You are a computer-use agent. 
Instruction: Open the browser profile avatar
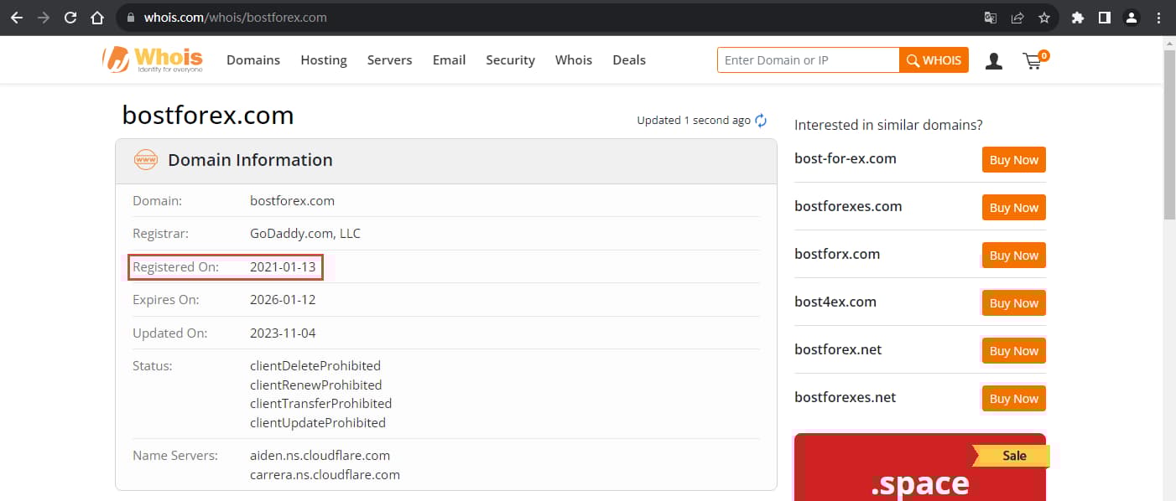click(1132, 17)
